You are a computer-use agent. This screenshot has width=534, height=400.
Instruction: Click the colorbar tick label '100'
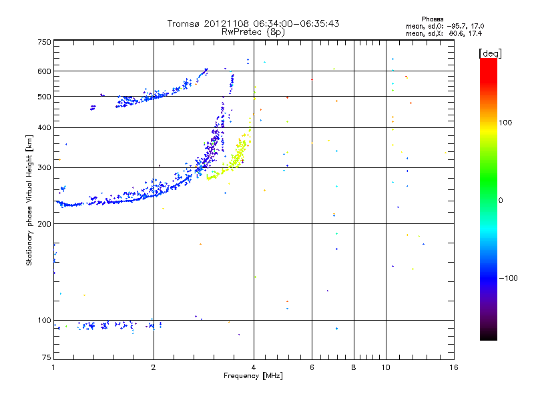click(x=505, y=123)
